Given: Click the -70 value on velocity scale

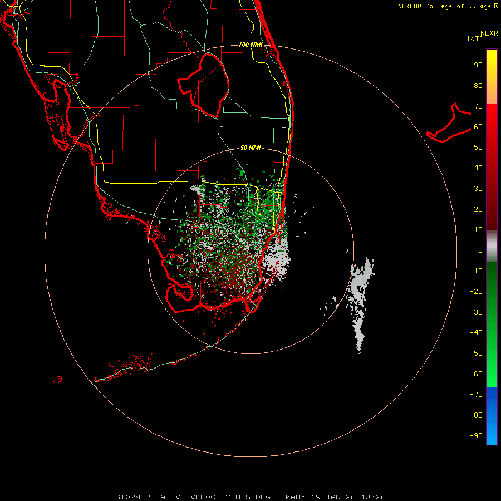Looking at the screenshot, I should [476, 394].
